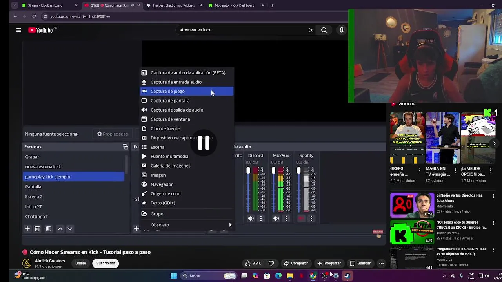502x282 pixels.
Task: Expand the Obsoleto submenu
Action: point(187,225)
